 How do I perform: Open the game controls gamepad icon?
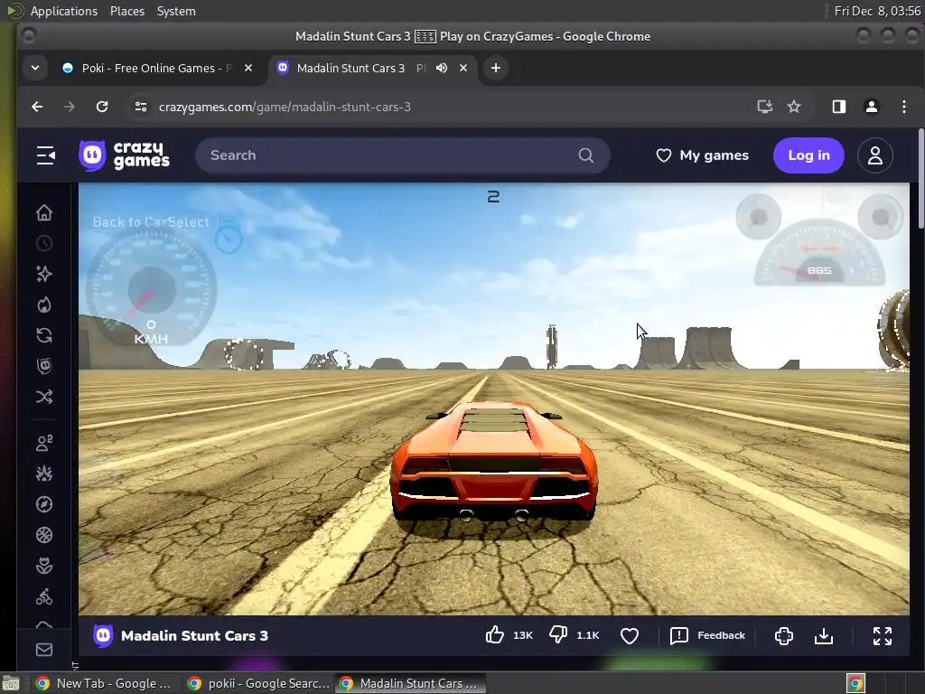(783, 635)
